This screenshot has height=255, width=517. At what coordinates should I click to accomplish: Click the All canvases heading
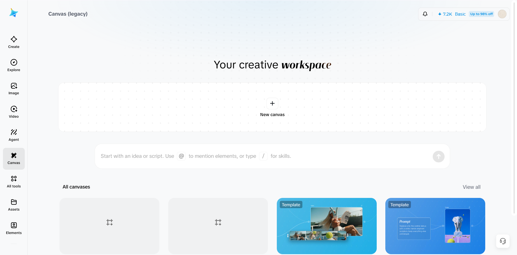76,187
